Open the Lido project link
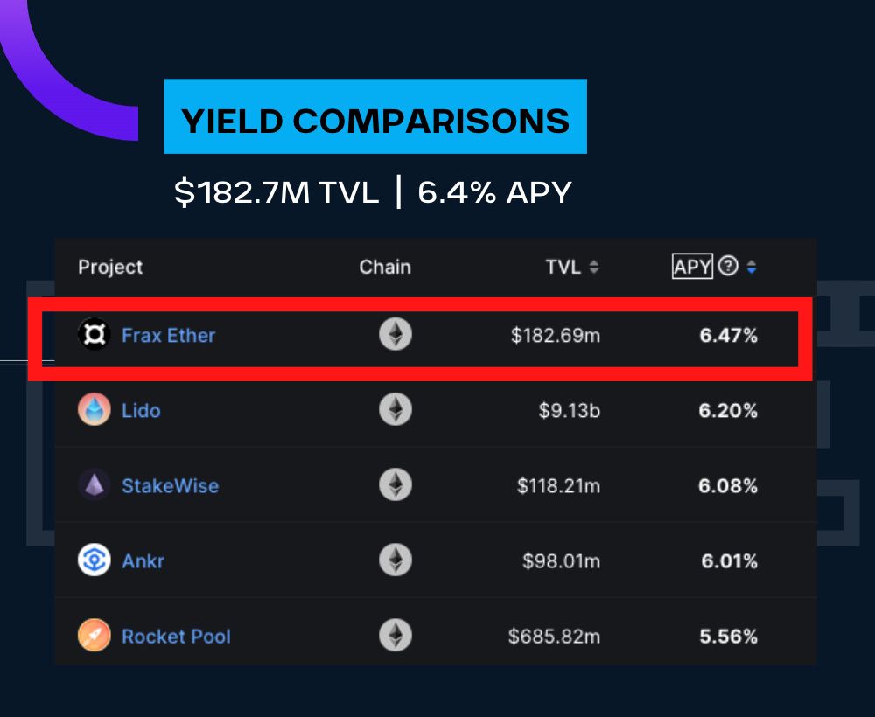The image size is (875, 717). tap(141, 410)
